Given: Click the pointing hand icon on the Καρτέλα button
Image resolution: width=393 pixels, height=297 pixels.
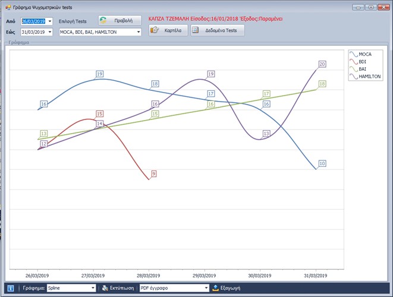Looking at the screenshot, I should tap(155, 30).
